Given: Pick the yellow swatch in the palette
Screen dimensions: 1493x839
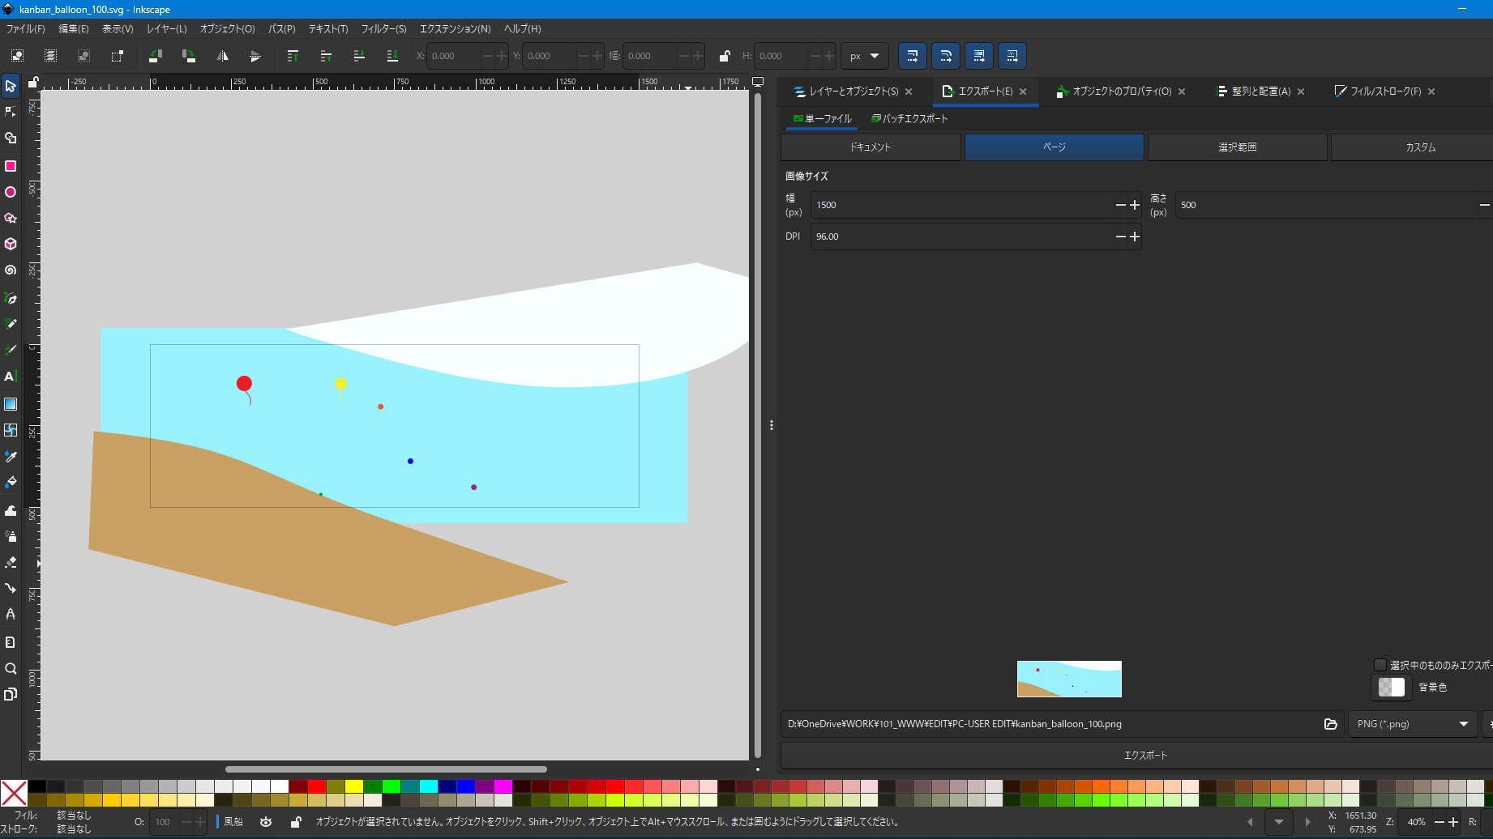Looking at the screenshot, I should [354, 786].
